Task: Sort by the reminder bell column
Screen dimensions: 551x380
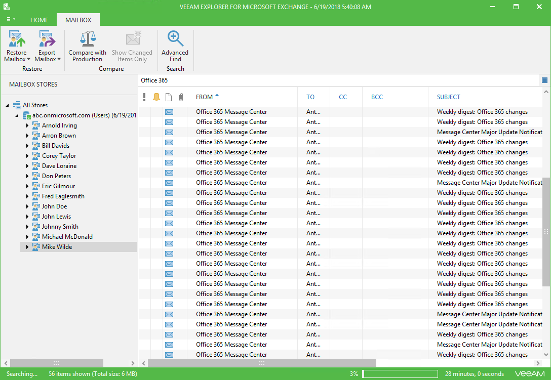Action: tap(156, 97)
